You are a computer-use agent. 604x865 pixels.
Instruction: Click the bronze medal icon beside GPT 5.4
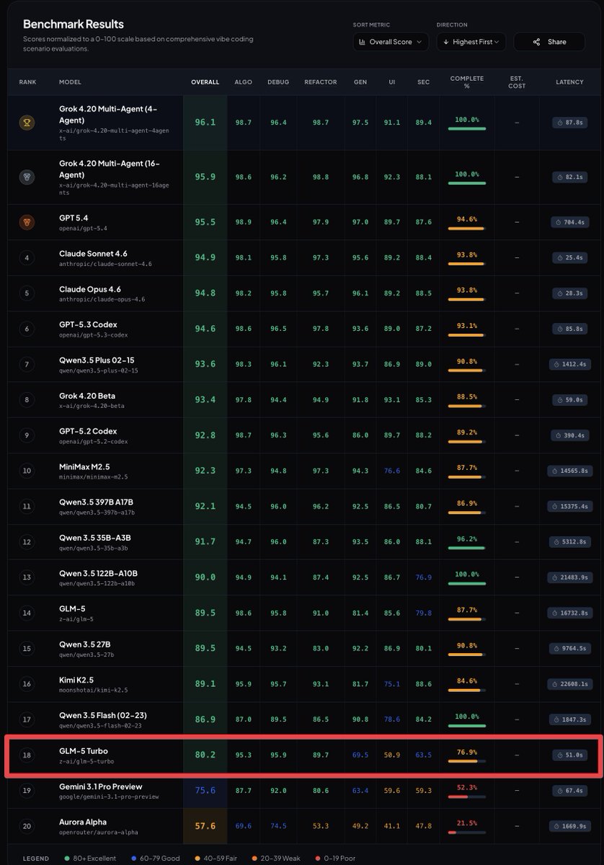[27, 222]
